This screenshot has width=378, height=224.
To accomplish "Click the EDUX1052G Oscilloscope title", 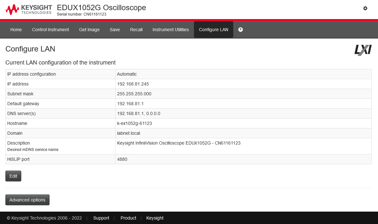I will pyautogui.click(x=101, y=8).
